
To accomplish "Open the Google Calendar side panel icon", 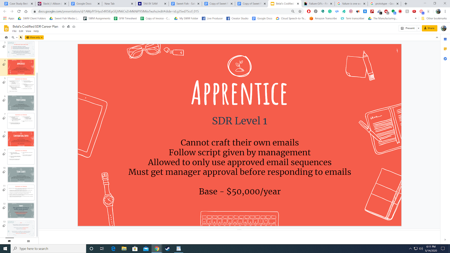I will 445,39.
